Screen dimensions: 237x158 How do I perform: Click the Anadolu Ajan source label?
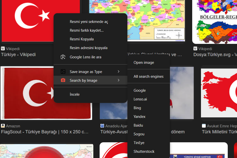pyautogui.click(x=116, y=126)
